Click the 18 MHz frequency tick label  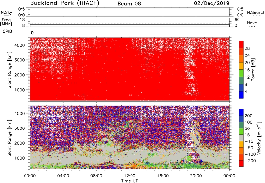pos(22,20)
